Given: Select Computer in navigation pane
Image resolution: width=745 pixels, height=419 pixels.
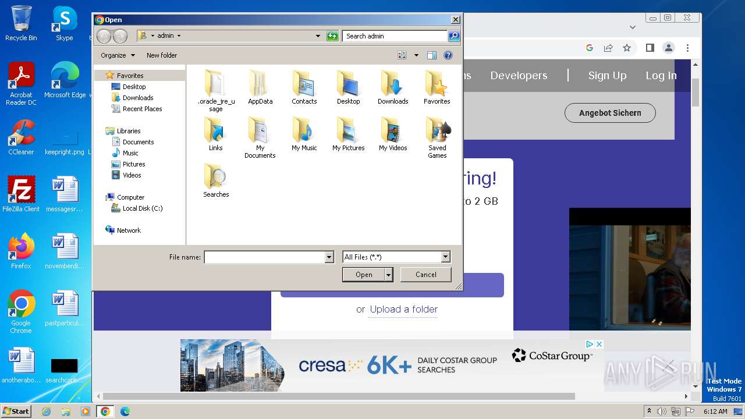Looking at the screenshot, I should coord(130,197).
